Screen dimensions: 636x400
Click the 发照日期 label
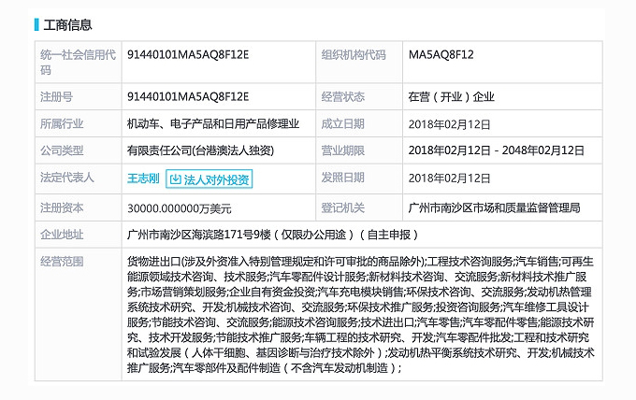pyautogui.click(x=342, y=178)
